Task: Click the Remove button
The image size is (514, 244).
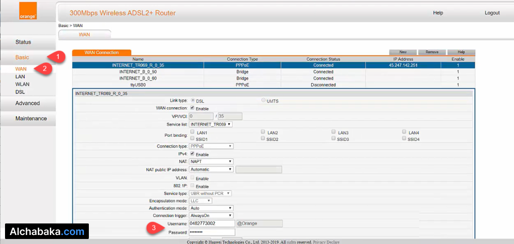Action: click(x=432, y=52)
